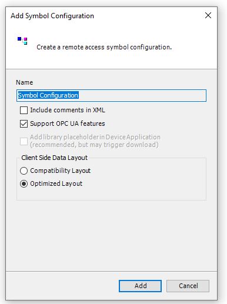
Task: Close the Add Symbol Configuration dialog
Action: coord(208,15)
